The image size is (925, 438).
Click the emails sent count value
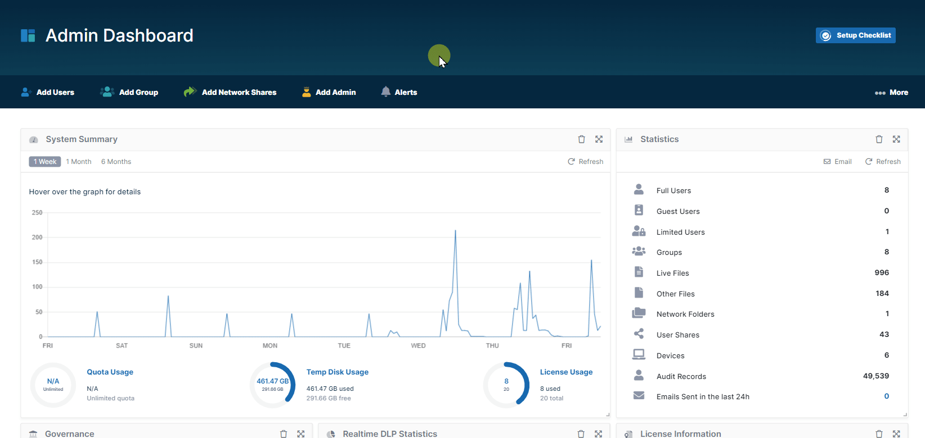tap(886, 396)
